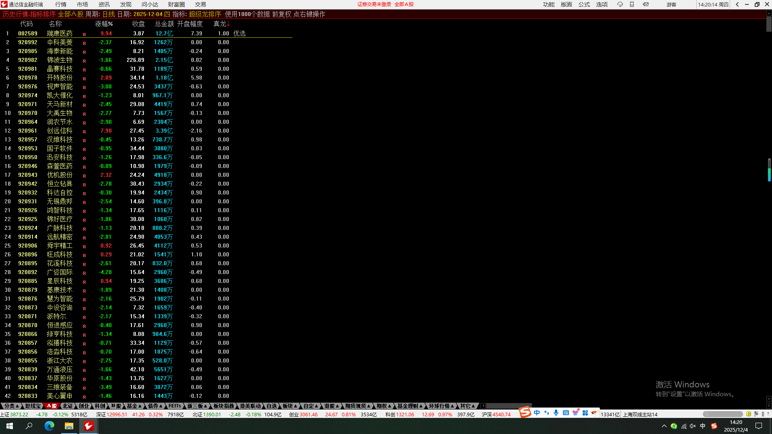
Task: Click the Sogou microphone voice input icon
Action: 556,413
